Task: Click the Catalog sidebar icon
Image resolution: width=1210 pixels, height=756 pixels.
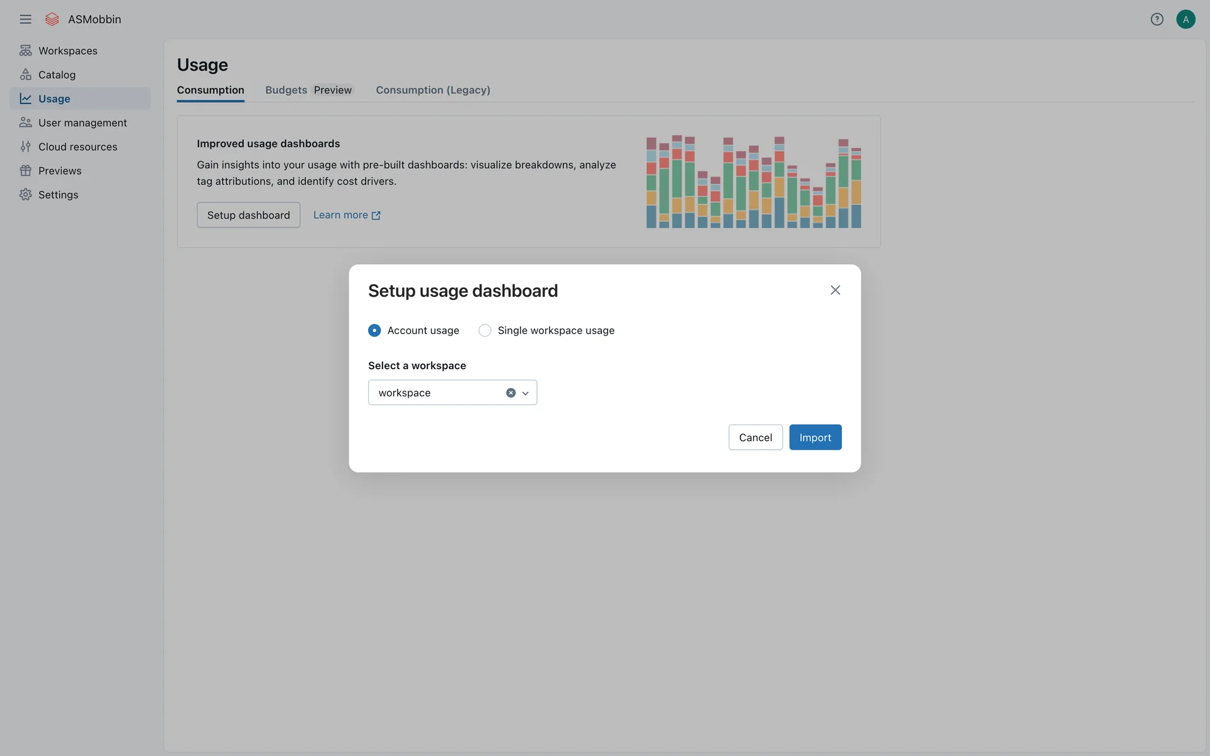Action: coord(25,74)
